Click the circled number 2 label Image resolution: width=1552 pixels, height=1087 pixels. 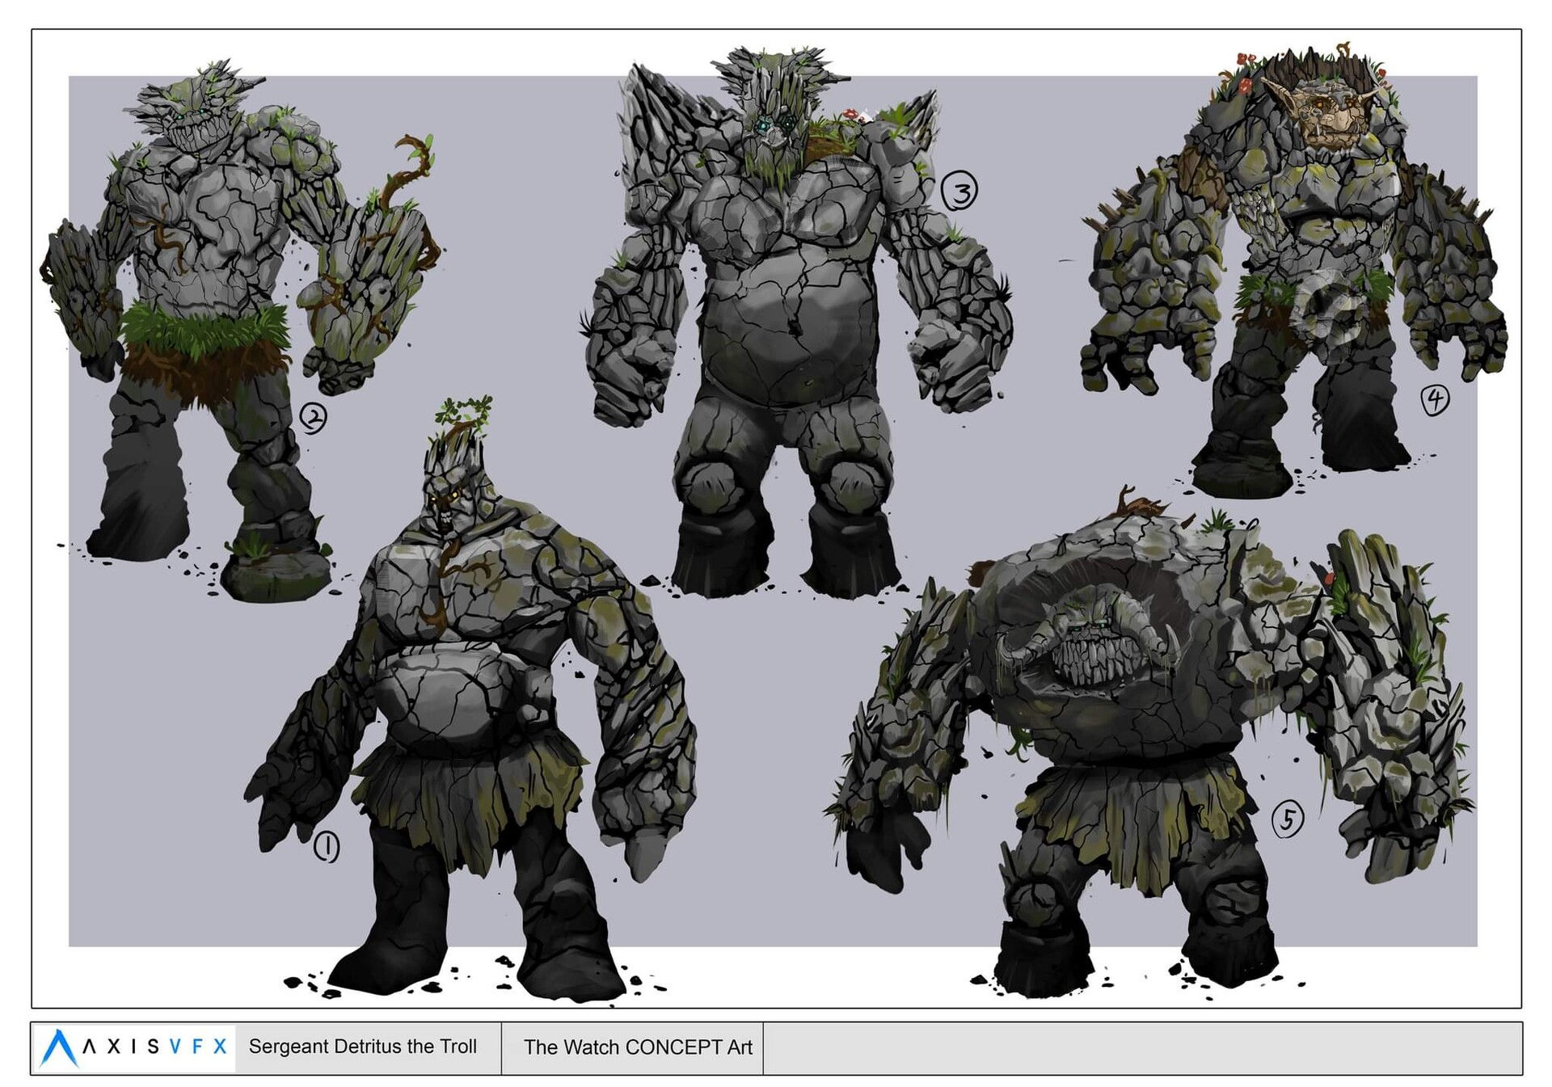[x=314, y=418]
